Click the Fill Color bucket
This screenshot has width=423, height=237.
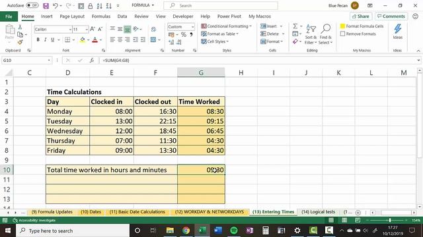click(x=83, y=39)
